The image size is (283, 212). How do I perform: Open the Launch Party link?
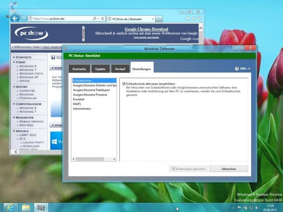(x=34, y=142)
